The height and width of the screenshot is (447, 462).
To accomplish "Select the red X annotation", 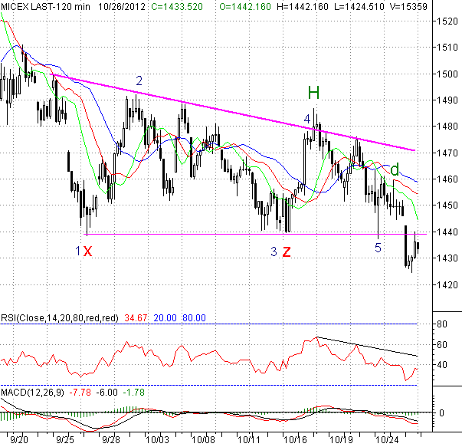I will point(88,251).
